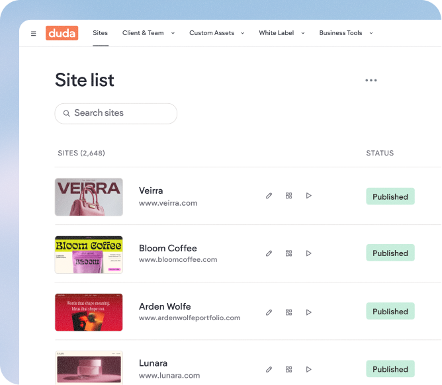Open the Business Tools menu
This screenshot has width=442, height=385.
tap(345, 33)
